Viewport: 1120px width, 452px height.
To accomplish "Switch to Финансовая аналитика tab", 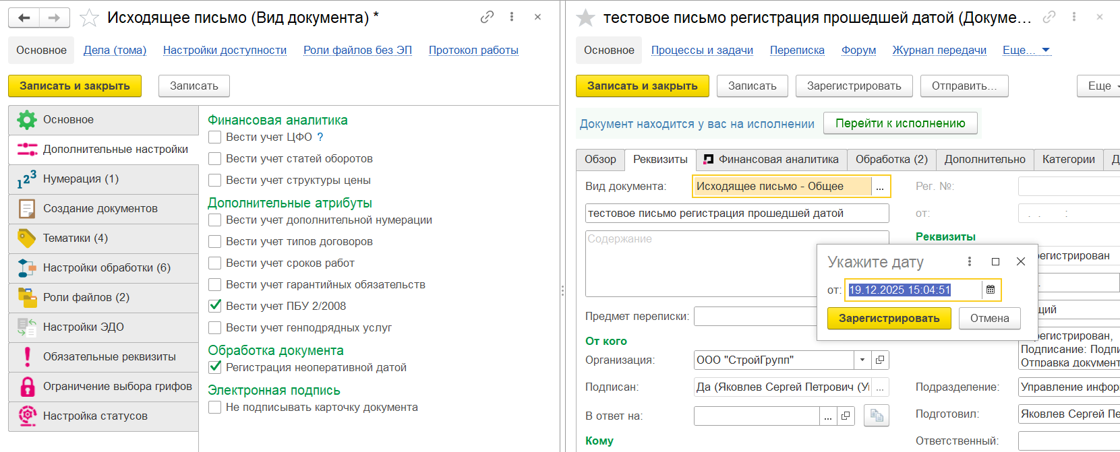I will [x=771, y=160].
